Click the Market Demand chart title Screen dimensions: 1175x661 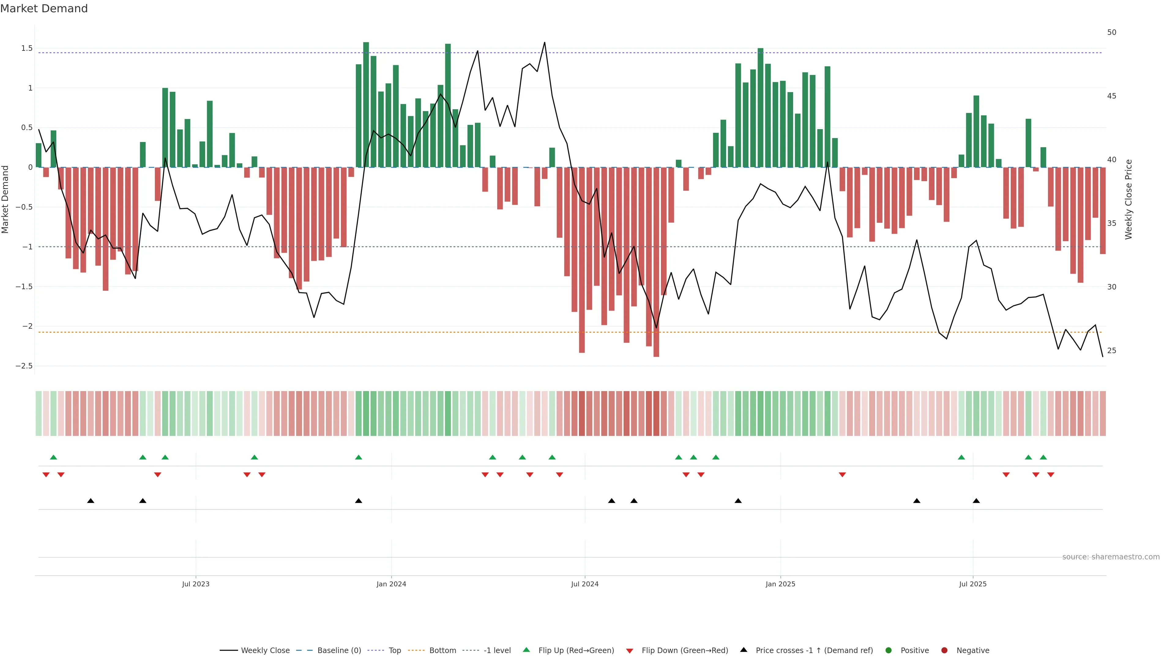44,9
